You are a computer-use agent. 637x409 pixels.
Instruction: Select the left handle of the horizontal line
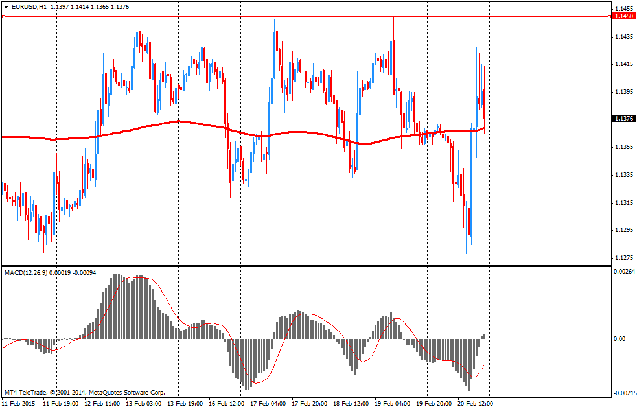click(3, 16)
